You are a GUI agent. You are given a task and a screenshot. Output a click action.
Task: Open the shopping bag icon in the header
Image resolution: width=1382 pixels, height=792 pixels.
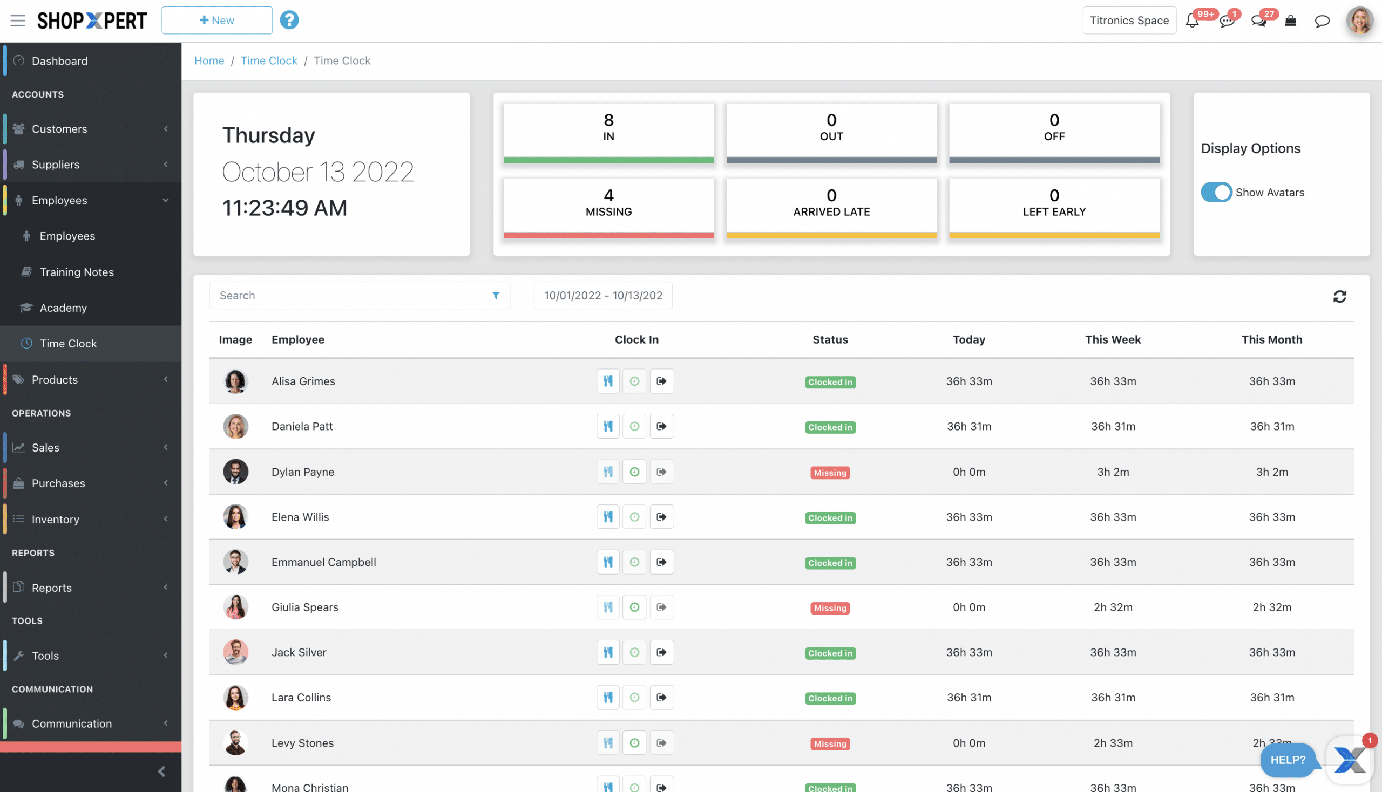point(1291,21)
